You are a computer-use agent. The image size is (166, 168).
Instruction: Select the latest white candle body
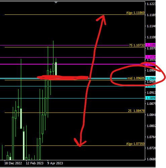point(56,69)
